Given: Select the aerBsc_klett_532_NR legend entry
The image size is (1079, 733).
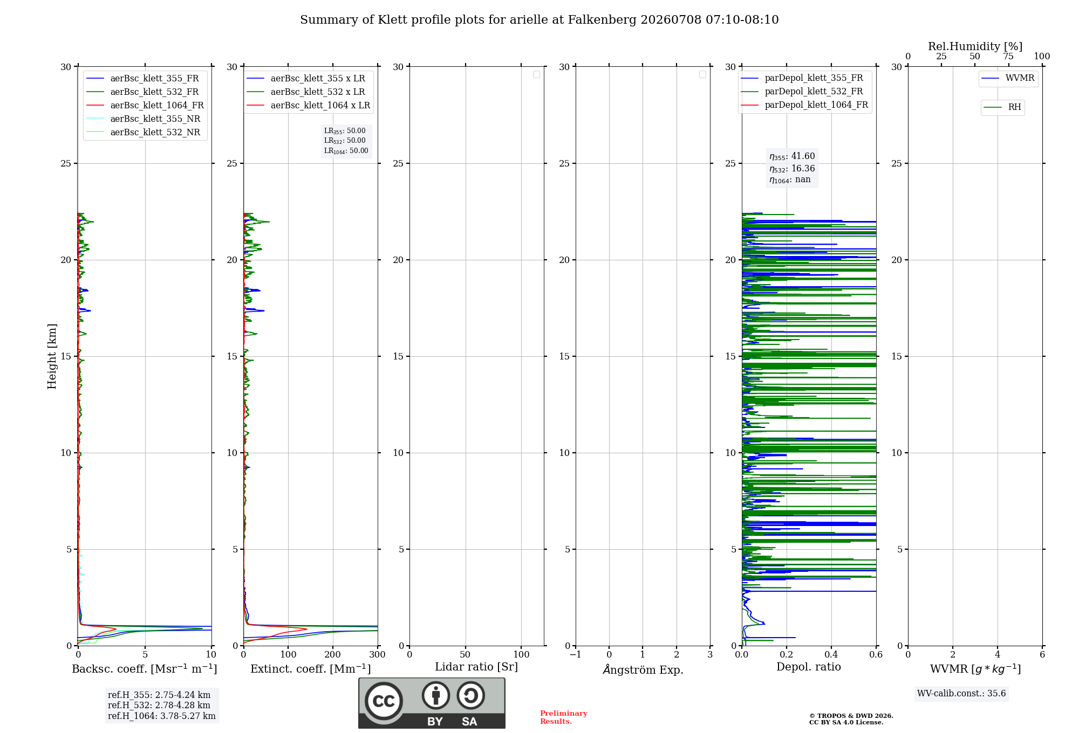Looking at the screenshot, I should (144, 133).
